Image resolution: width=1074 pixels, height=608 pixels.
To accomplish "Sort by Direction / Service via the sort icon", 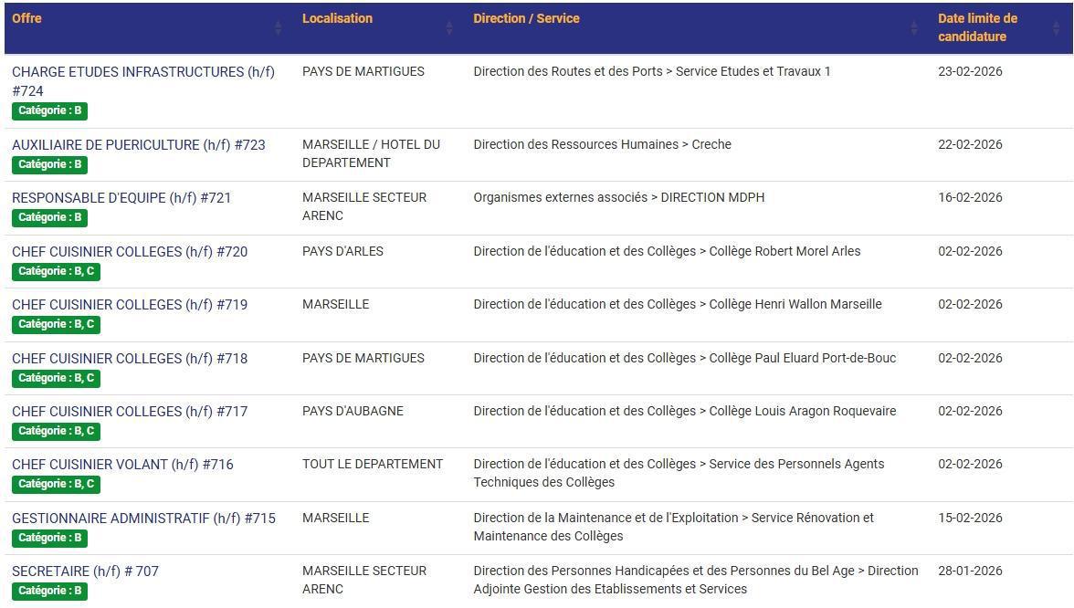I will point(913,28).
